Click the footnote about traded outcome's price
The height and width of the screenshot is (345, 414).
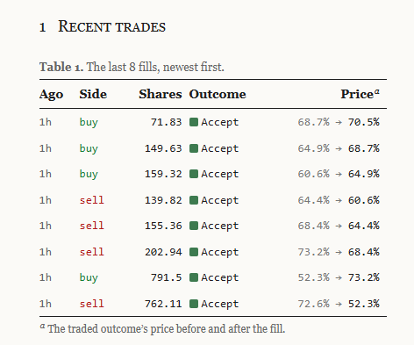pos(162,328)
